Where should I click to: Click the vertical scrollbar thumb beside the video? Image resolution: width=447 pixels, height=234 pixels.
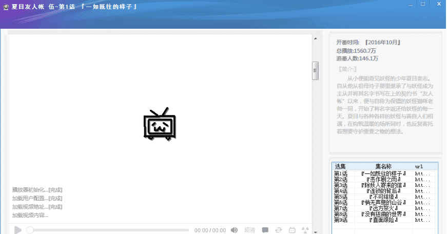316,71
